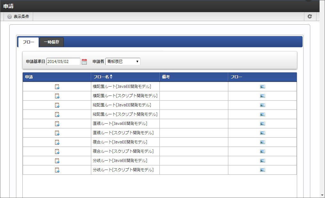Click apply icon for 直線ルート[スクリプト開発モデル]
The width and height of the screenshot is (325, 198).
coord(57,133)
